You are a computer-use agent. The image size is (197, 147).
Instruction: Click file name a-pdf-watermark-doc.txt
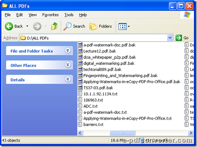click(105, 112)
